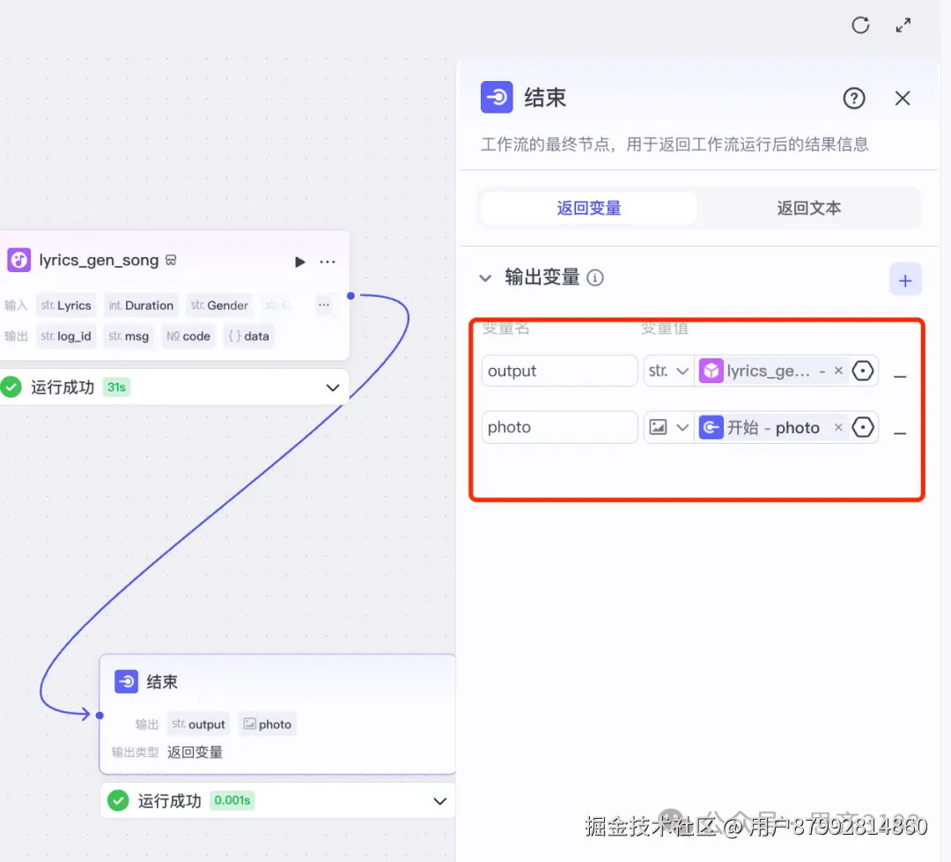Viewport: 951px width, 862px height.
Task: Clear the lyrics_ge... reference with x
Action: click(838, 371)
